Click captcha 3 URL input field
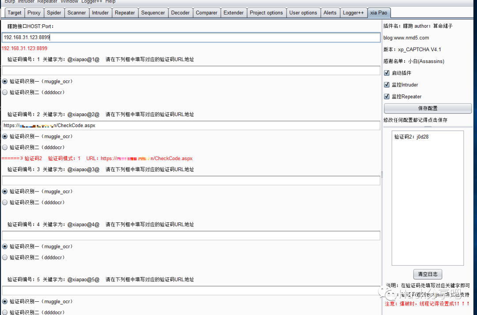Viewport: 477px width, 315px height. 191,180
